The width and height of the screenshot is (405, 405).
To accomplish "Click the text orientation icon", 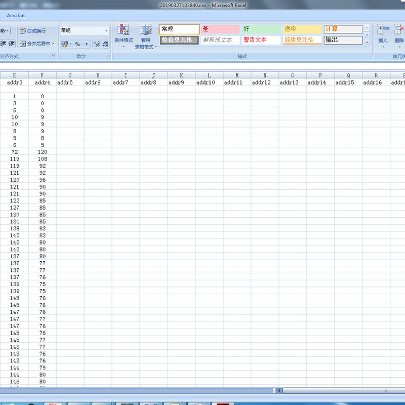I will [4, 31].
